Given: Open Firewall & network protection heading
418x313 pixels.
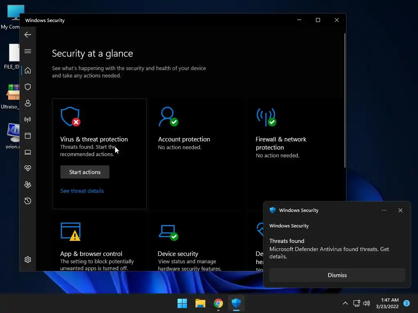Looking at the screenshot, I should [x=281, y=143].
